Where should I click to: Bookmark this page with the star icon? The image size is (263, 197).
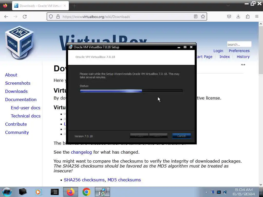pos(203,16)
